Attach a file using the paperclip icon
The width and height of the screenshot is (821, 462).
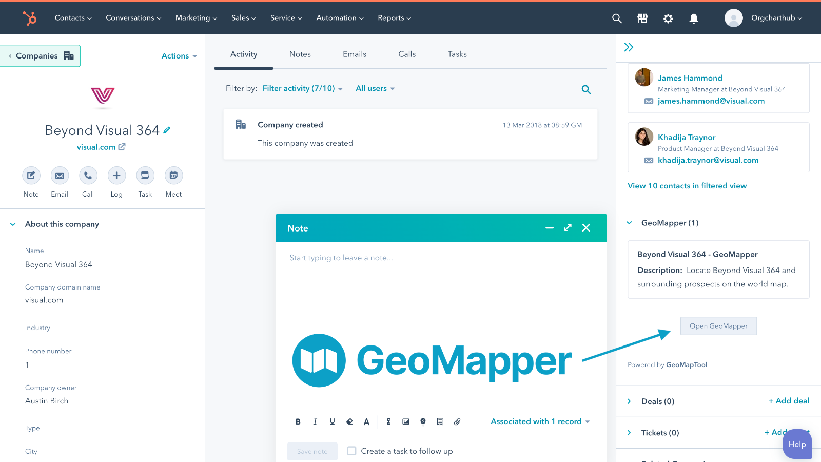pyautogui.click(x=457, y=421)
